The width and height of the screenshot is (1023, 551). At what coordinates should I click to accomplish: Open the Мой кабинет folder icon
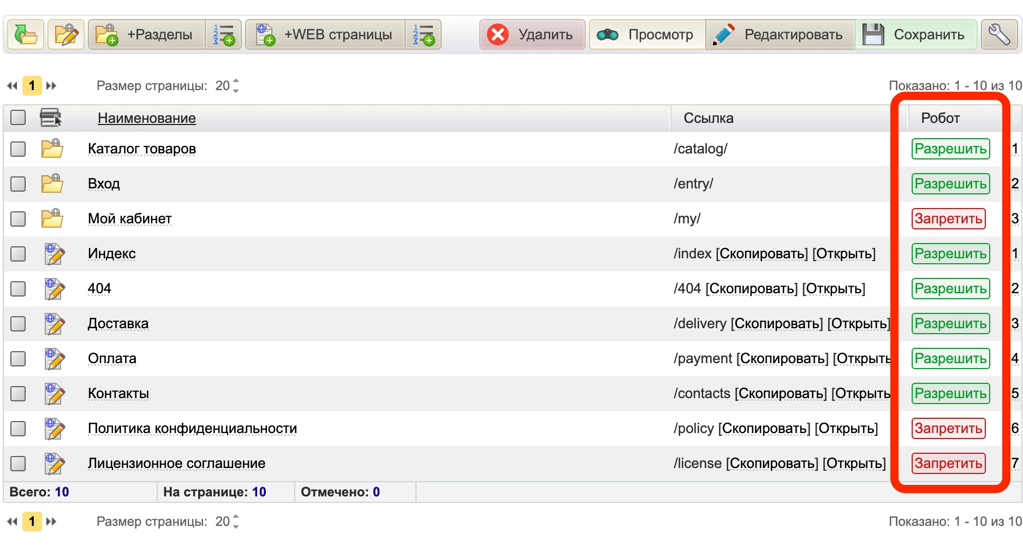pos(52,218)
